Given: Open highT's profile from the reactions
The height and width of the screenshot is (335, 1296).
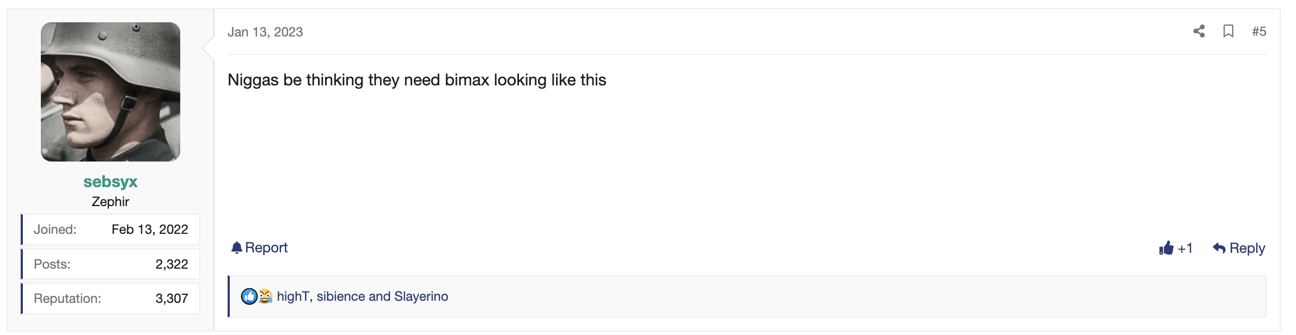Looking at the screenshot, I should [x=293, y=296].
